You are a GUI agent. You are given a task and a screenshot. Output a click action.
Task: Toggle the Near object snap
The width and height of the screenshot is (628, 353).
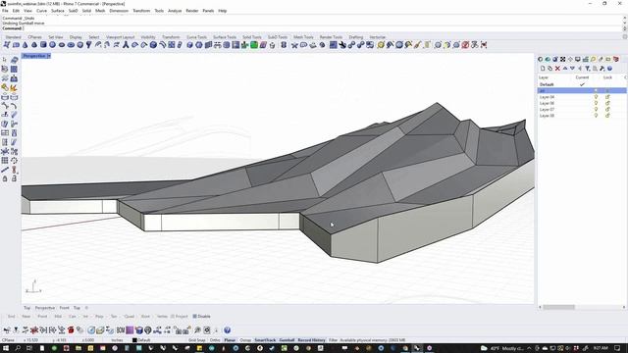26,316
